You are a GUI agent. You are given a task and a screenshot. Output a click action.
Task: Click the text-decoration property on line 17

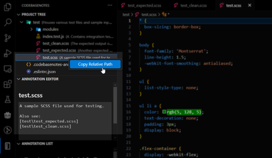(162, 118)
